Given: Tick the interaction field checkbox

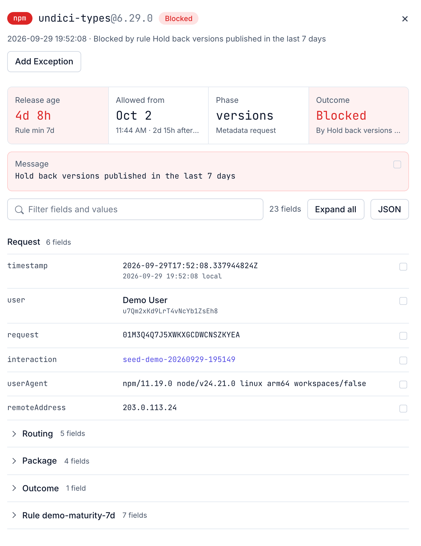Looking at the screenshot, I should tap(403, 360).
